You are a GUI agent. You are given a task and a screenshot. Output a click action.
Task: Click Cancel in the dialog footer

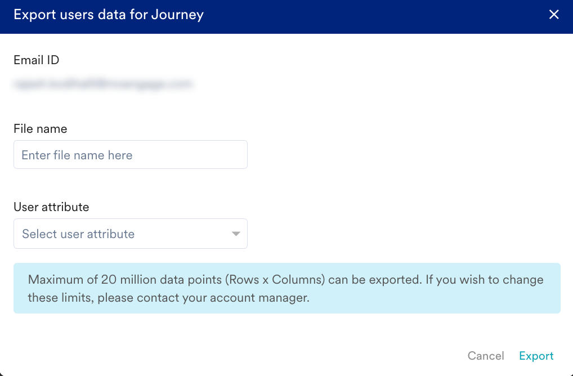[x=485, y=356]
